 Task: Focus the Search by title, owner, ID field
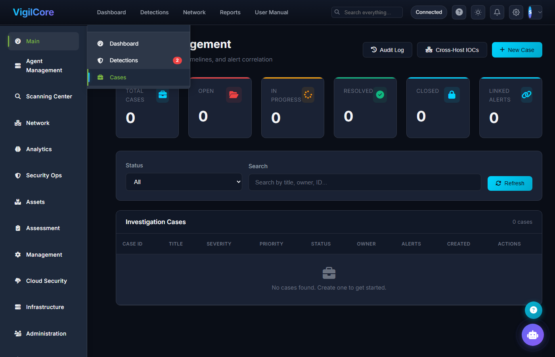pos(365,182)
